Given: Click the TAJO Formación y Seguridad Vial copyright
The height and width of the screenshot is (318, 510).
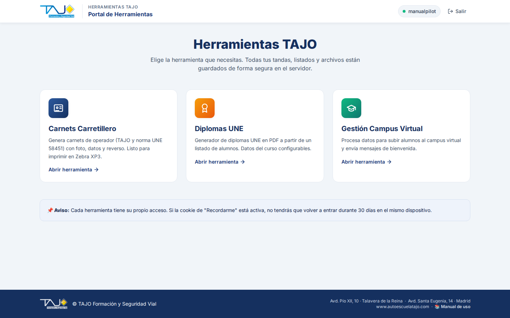Looking at the screenshot, I should (x=114, y=304).
